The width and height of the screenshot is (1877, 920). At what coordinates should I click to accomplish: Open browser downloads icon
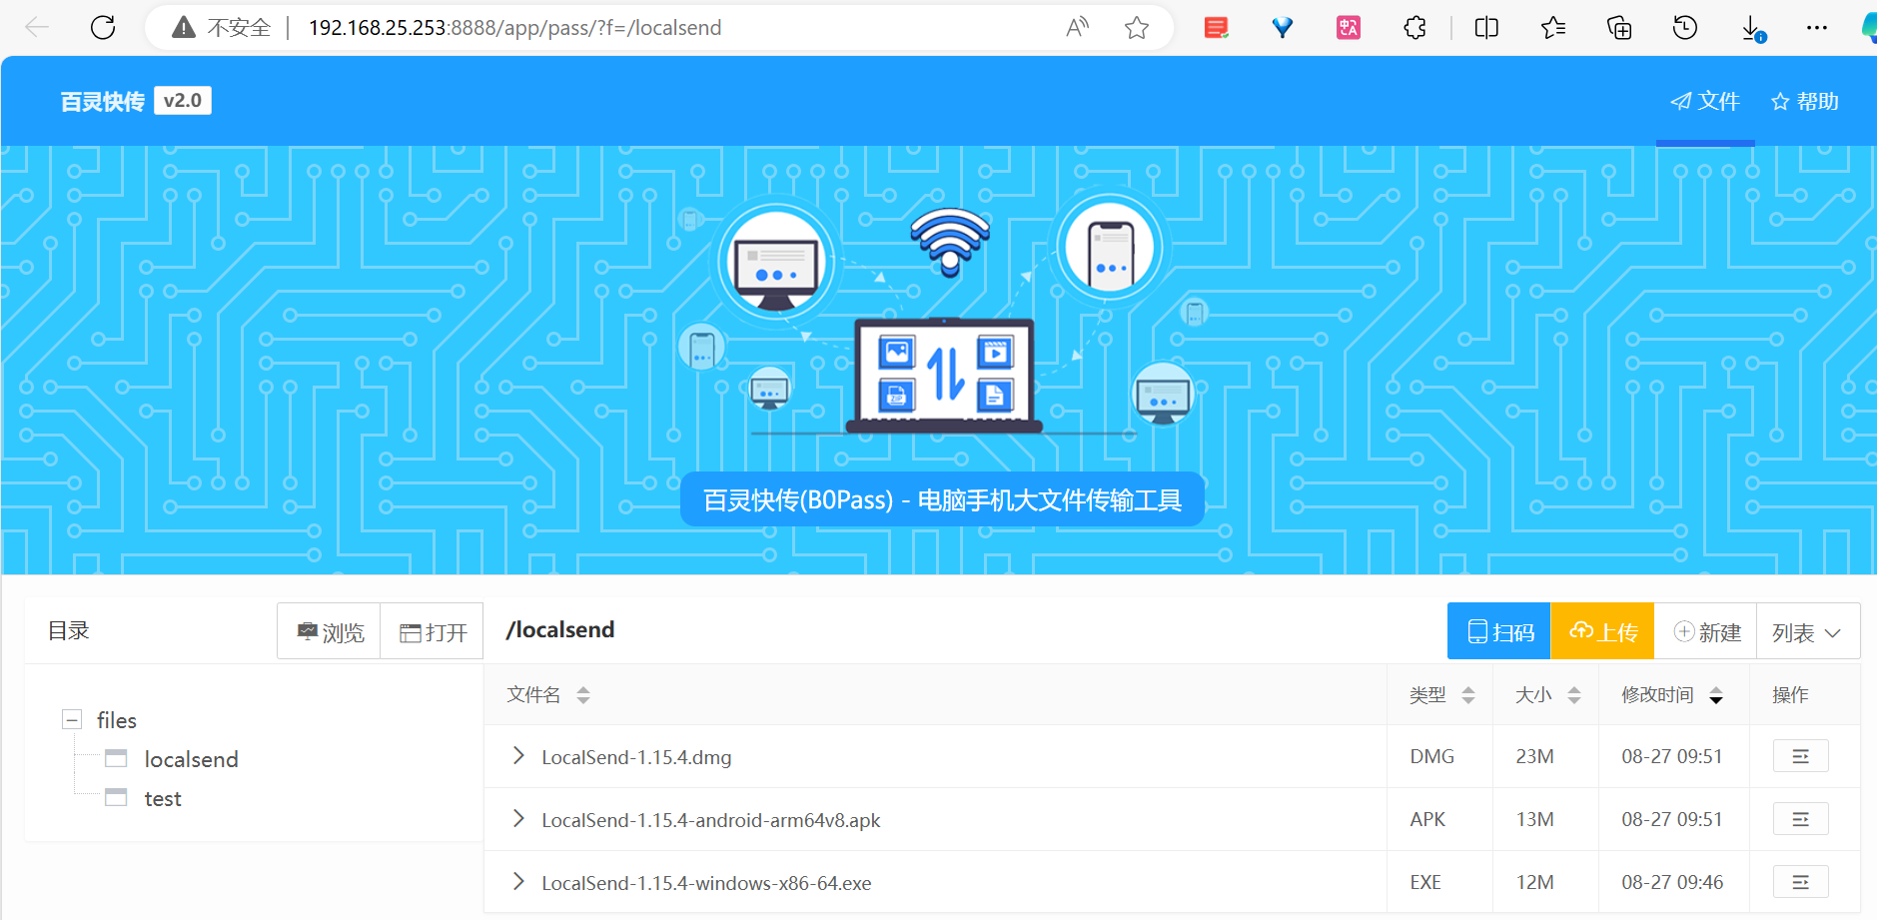click(1751, 29)
